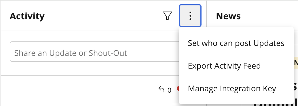Focus the Shout-Out text box
The height and width of the screenshot is (106, 298).
[x=94, y=52]
